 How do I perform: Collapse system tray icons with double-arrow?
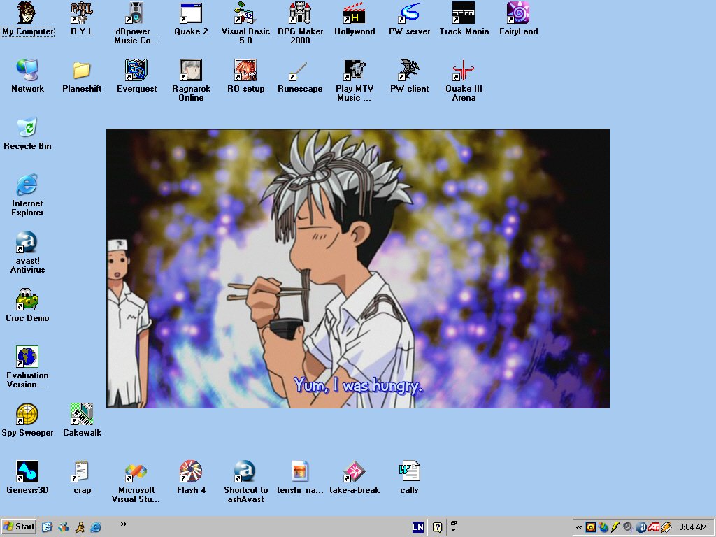[x=579, y=527]
